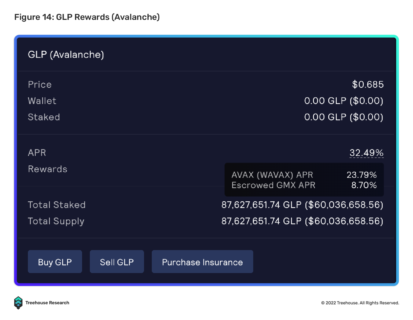Click the Staked label
This screenshot has height=320, width=413.
44,117
